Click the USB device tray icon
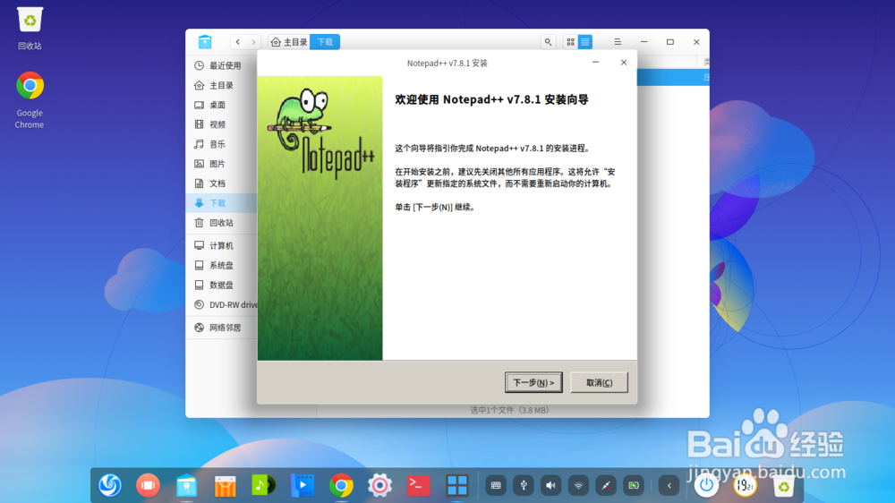 click(x=524, y=485)
